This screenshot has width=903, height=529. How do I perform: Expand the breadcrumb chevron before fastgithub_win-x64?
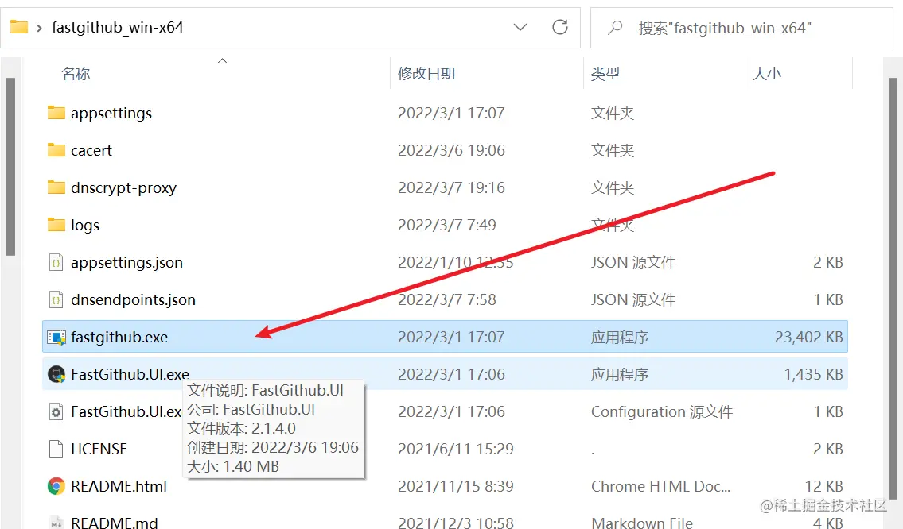(39, 28)
